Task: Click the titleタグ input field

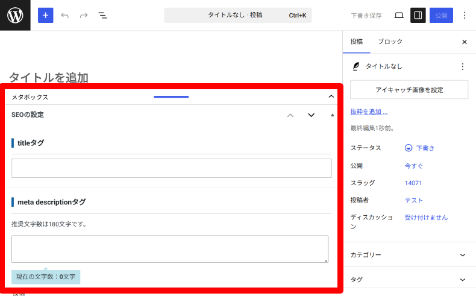Action: click(172, 168)
